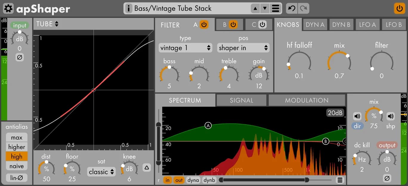408x186 pixels.
Task: Open the shaper in position dropdown
Action: click(243, 48)
